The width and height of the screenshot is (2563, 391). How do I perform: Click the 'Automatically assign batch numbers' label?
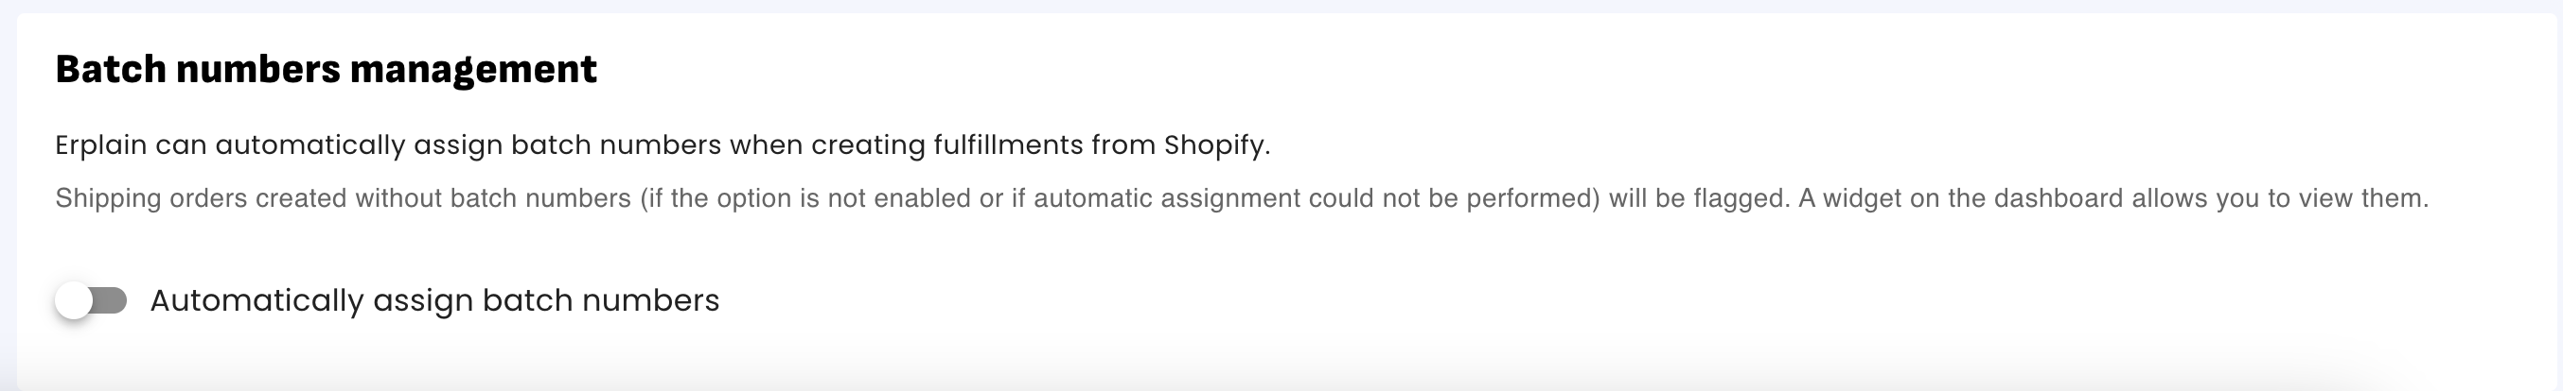pos(434,300)
